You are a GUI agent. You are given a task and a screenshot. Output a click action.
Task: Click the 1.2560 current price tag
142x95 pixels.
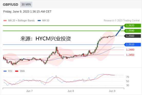point(133,36)
